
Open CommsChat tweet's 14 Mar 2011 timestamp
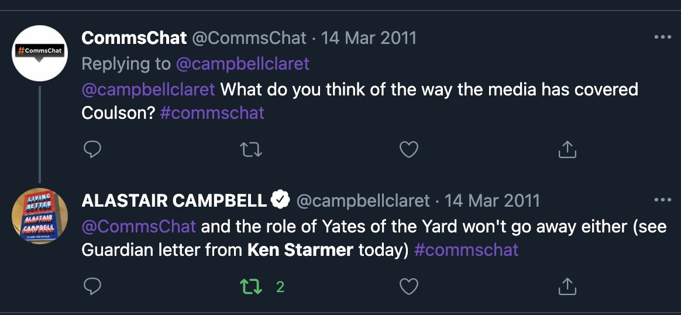click(x=368, y=38)
